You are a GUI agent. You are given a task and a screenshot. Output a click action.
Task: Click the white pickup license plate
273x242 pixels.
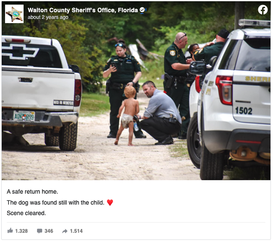click(x=24, y=116)
